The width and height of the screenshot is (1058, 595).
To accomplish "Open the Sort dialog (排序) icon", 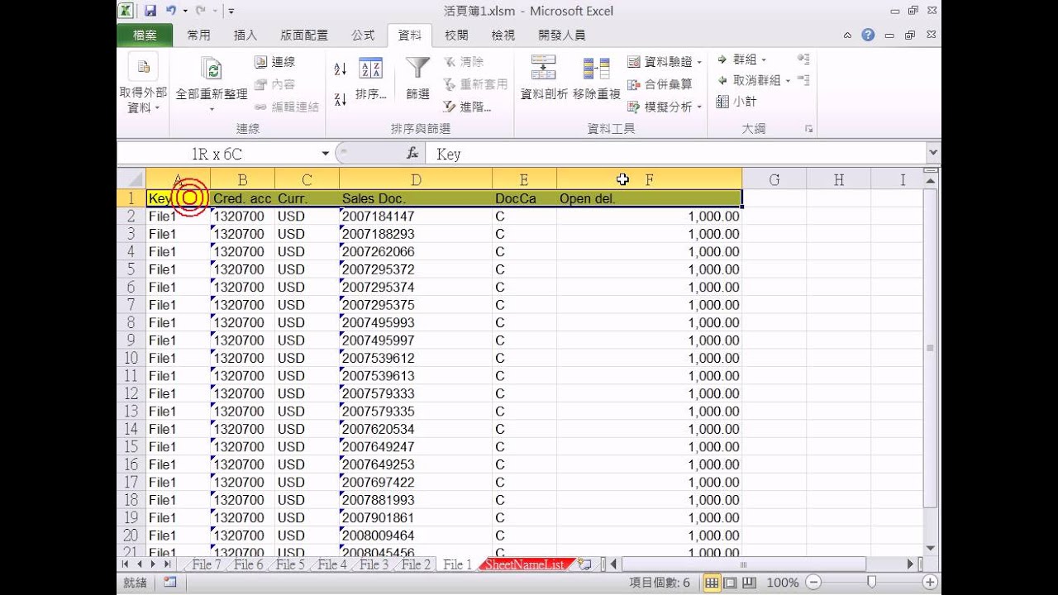I will pyautogui.click(x=370, y=69).
